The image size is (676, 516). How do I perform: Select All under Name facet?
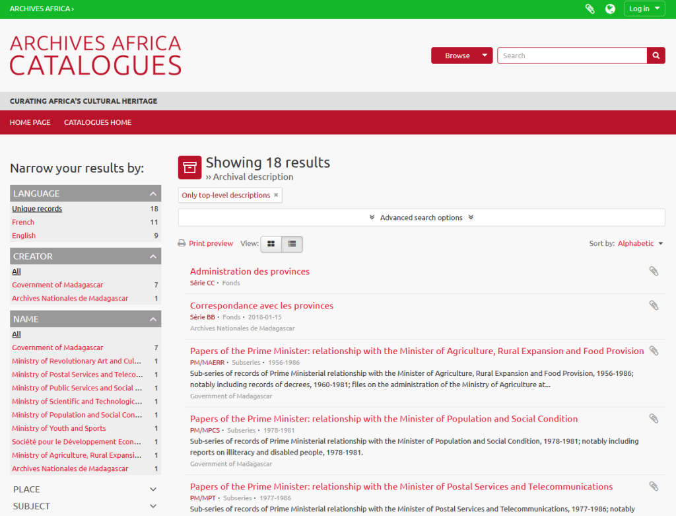click(17, 334)
